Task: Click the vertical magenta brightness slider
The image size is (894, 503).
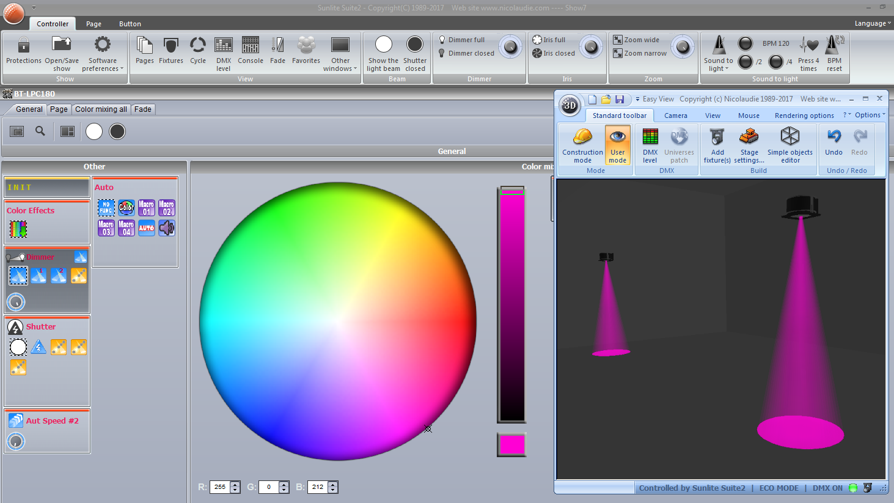Action: [x=512, y=304]
